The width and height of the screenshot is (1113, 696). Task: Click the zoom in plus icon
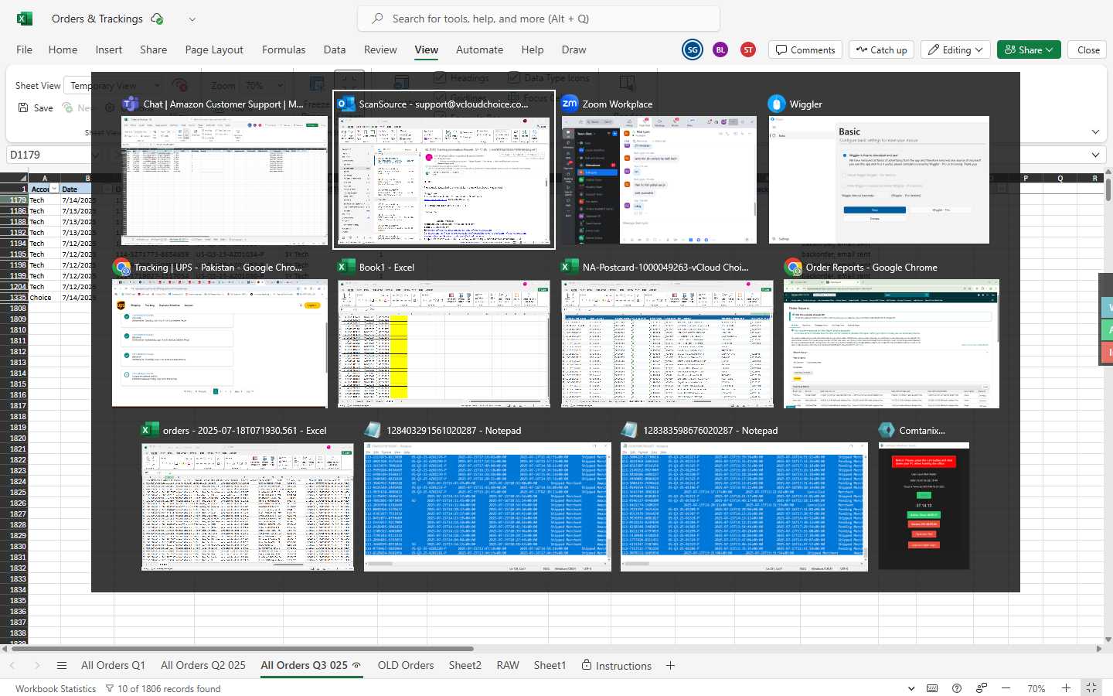(1066, 688)
